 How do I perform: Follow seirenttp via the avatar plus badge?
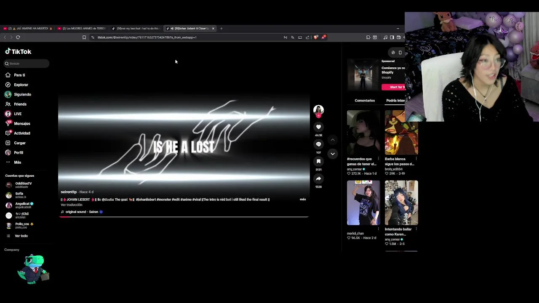pos(318,115)
